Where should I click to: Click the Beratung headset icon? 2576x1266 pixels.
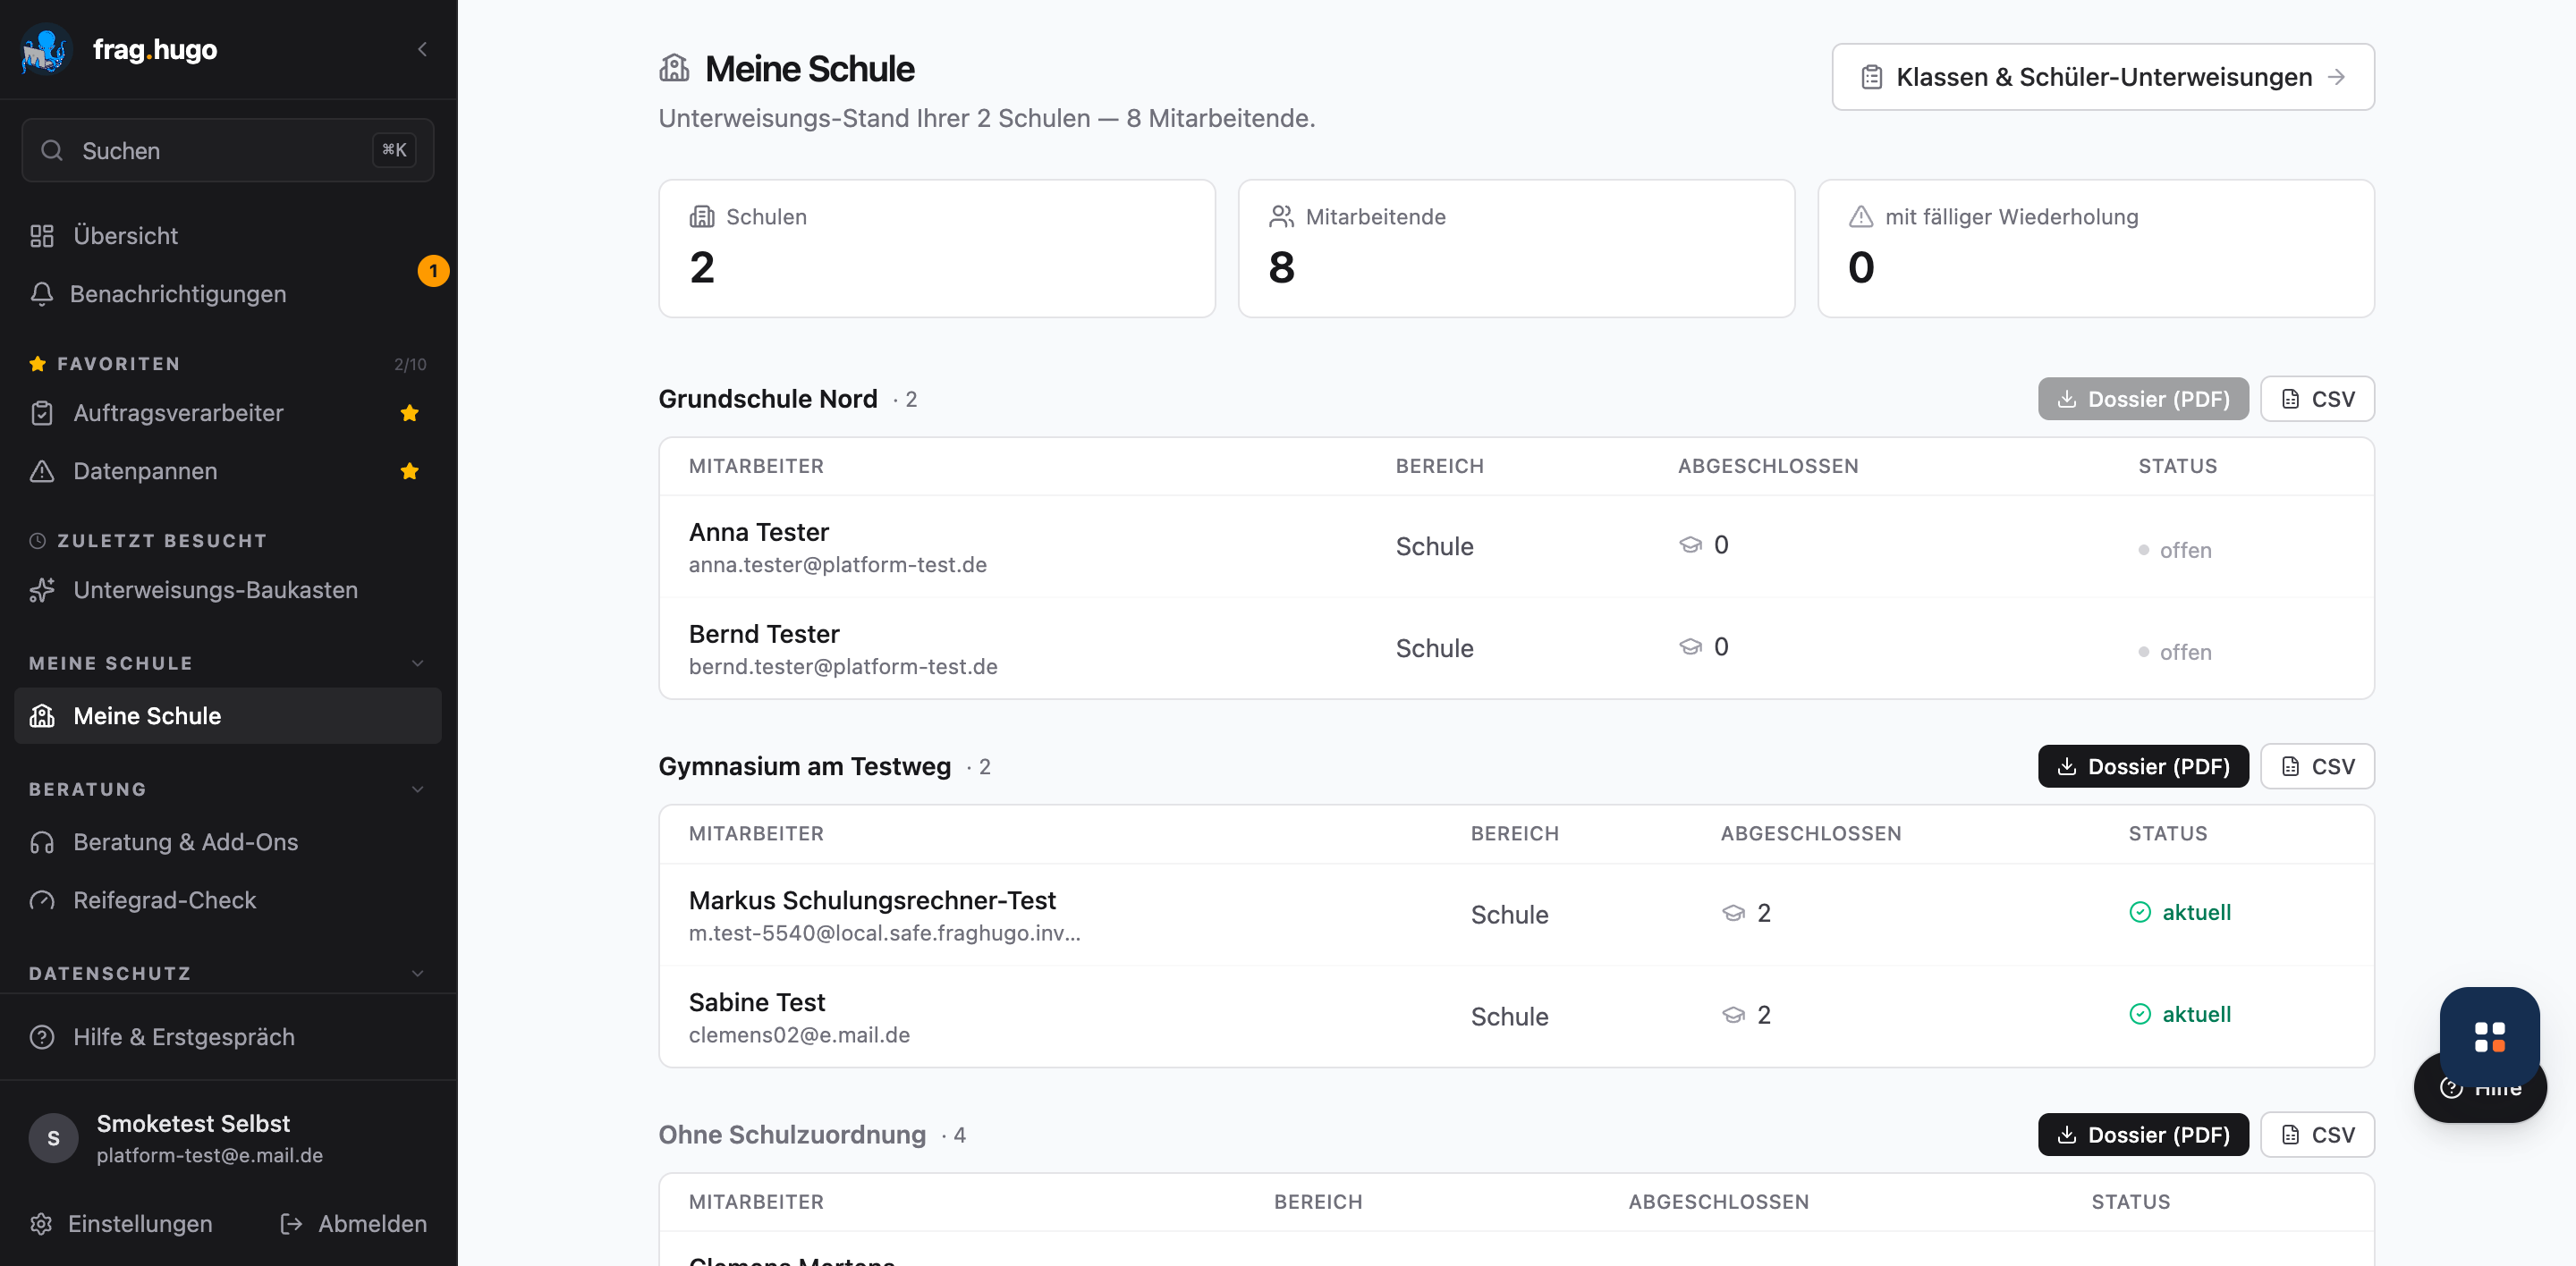(x=42, y=841)
